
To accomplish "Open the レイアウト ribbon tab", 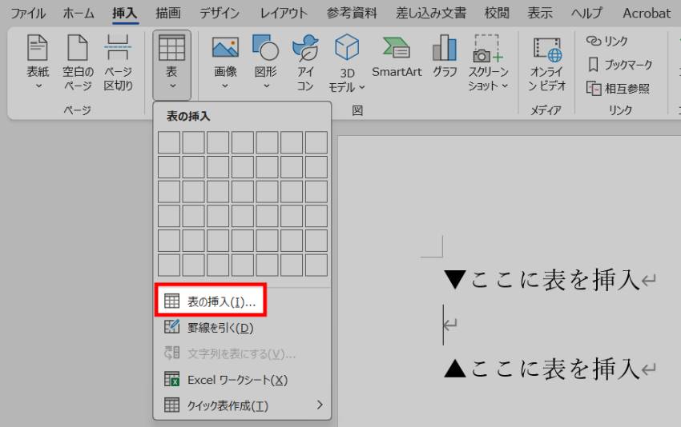I will [284, 13].
